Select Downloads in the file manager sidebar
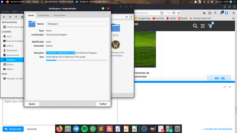This screenshot has width=237, height=133. [12, 51]
